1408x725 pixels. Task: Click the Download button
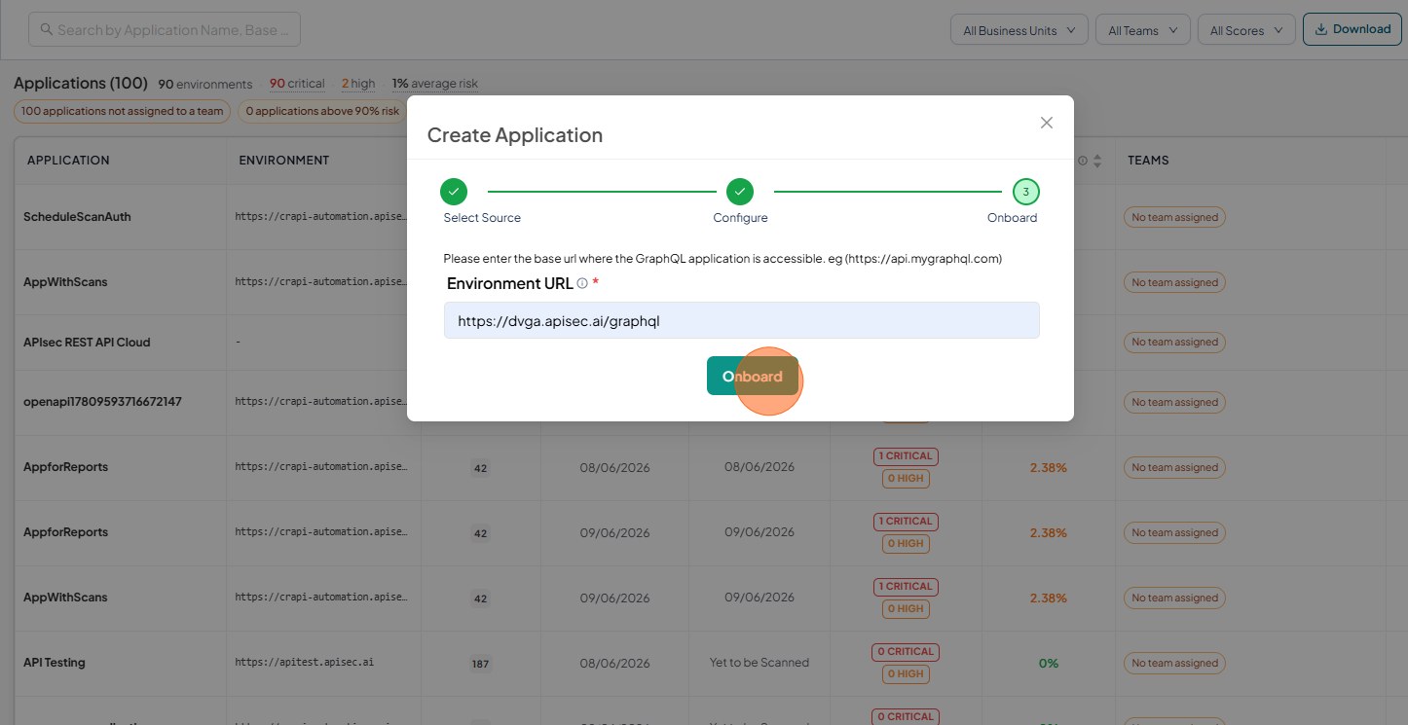(1352, 29)
